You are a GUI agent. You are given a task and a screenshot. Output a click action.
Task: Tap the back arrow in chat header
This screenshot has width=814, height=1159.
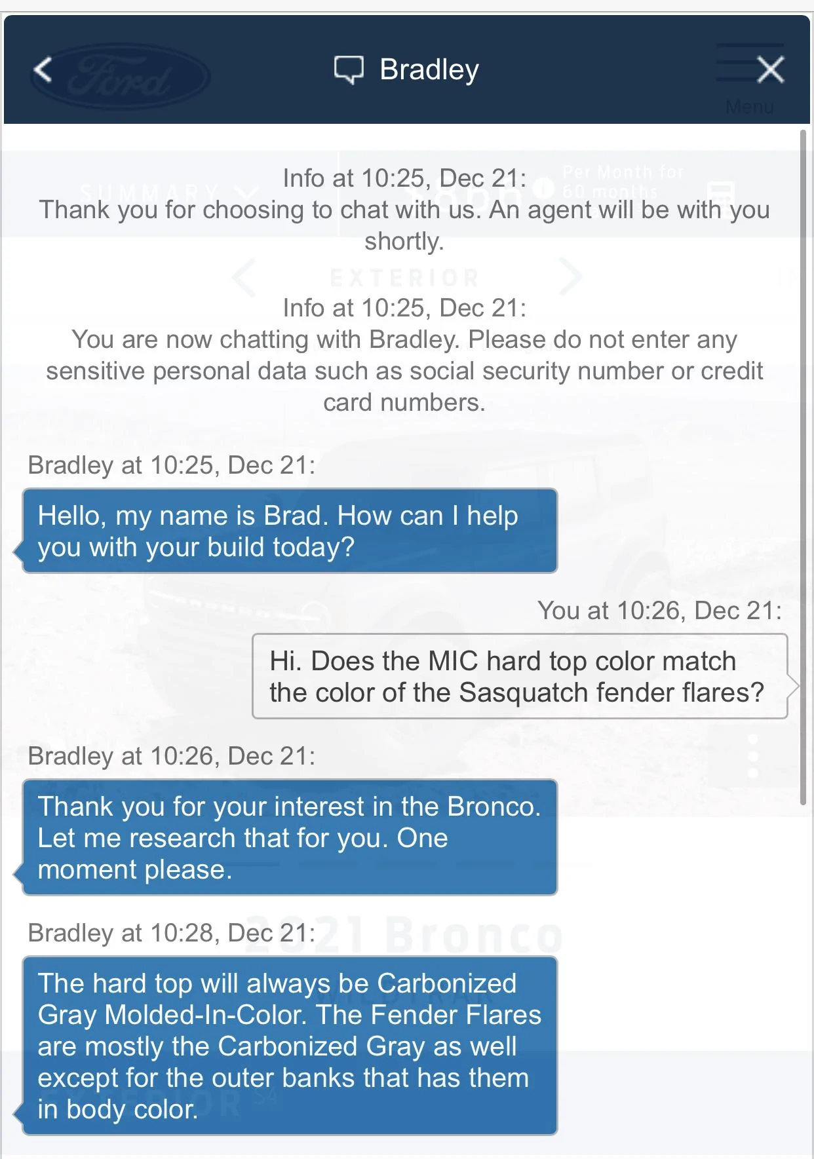click(43, 69)
